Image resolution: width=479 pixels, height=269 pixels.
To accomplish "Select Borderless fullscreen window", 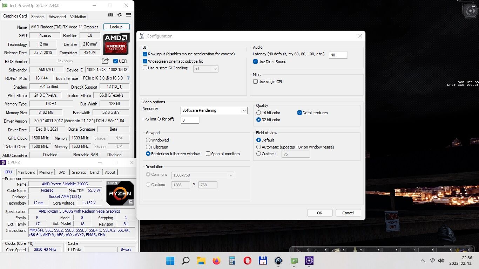I will [x=148, y=154].
